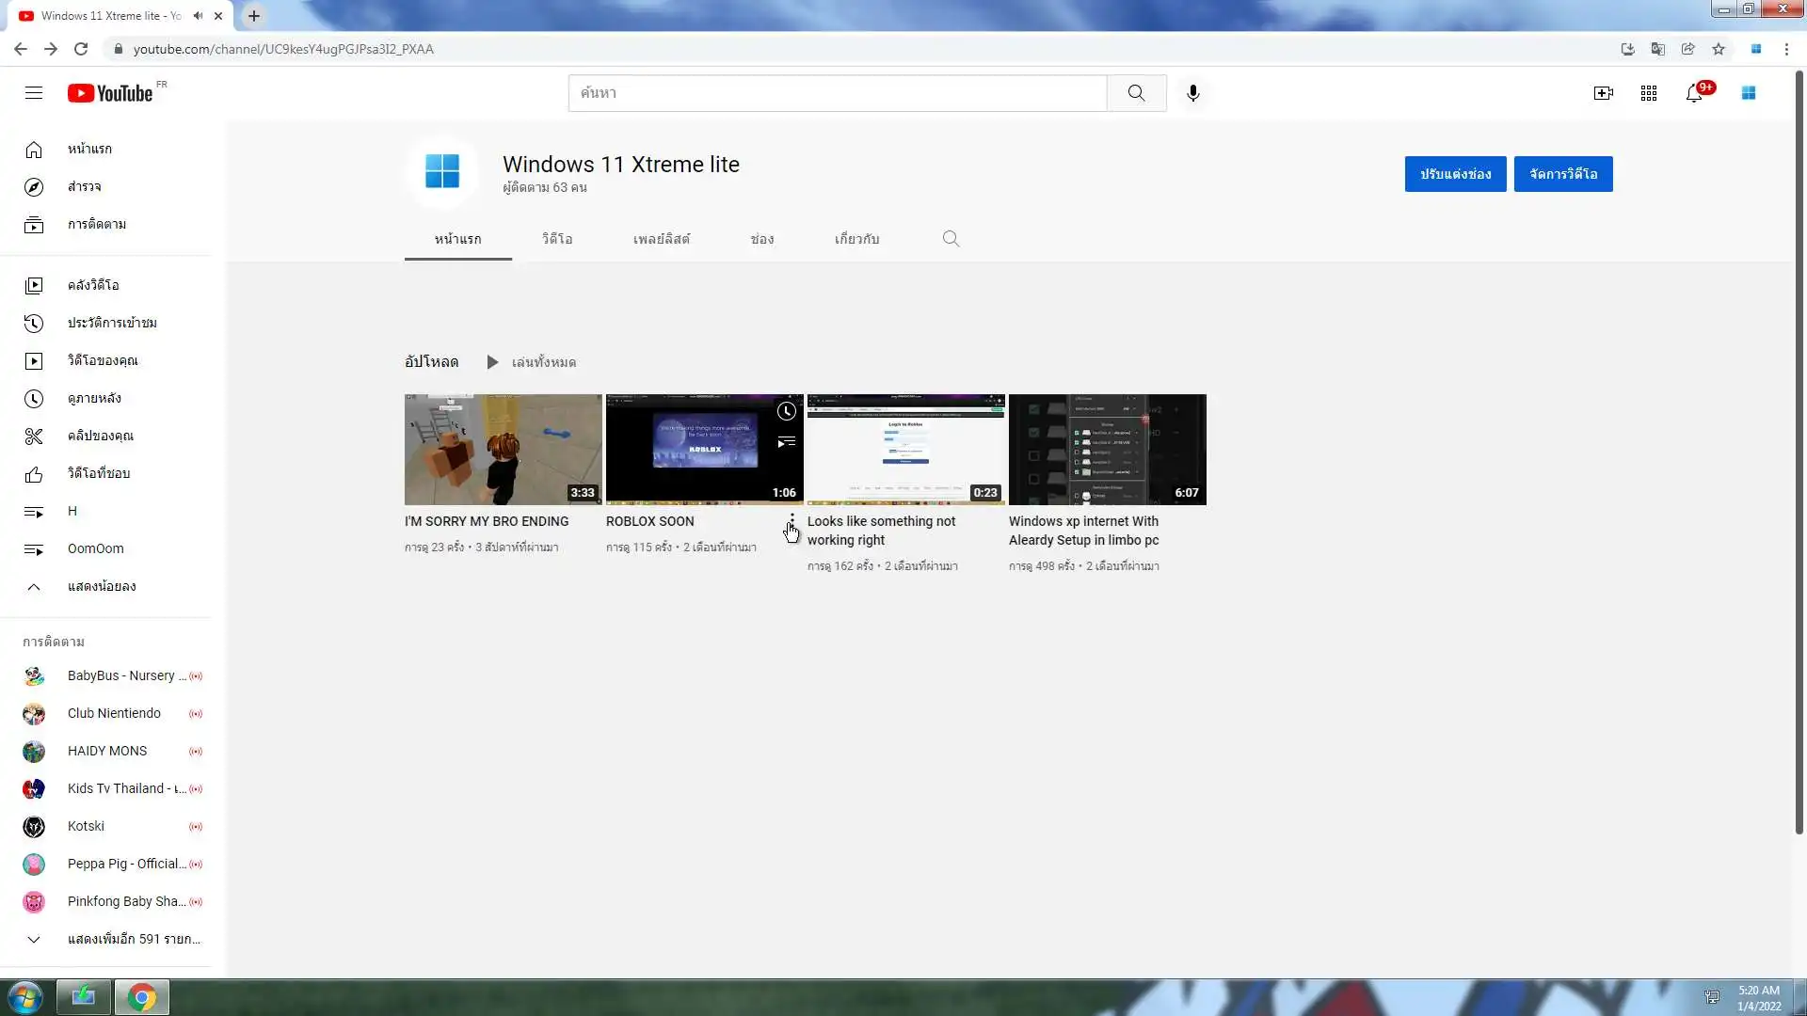The width and height of the screenshot is (1807, 1016).
Task: Click the voice search microphone icon
Action: (x=1192, y=93)
